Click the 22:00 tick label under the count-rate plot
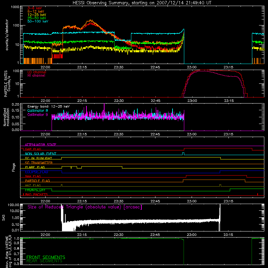This screenshot has width=268, height=268. 45,67
